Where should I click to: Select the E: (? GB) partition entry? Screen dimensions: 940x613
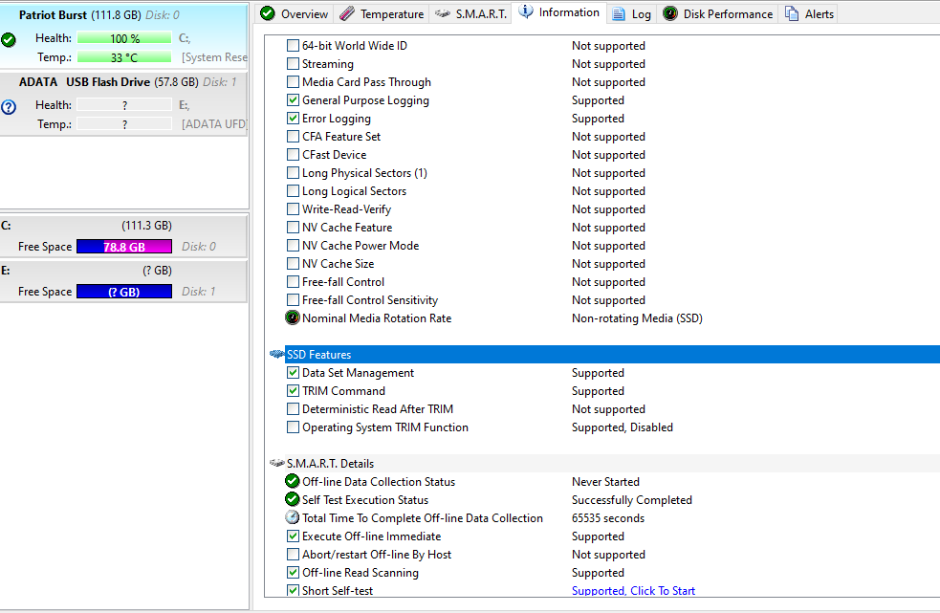pos(123,281)
